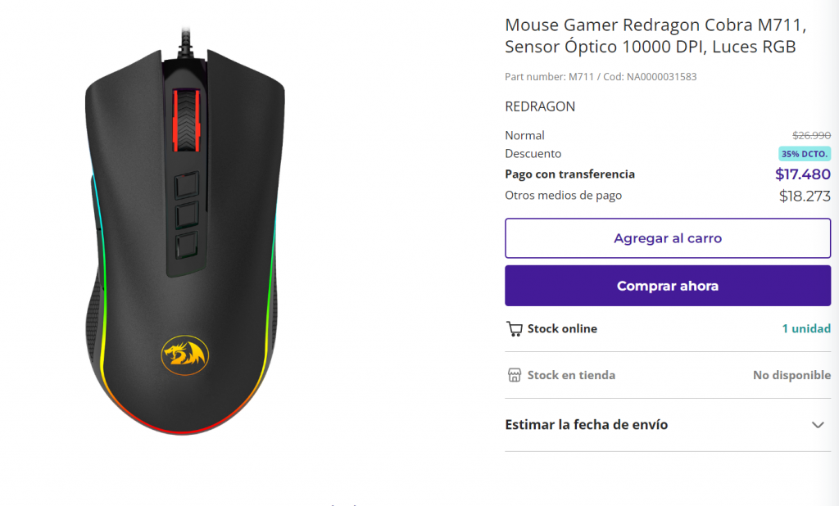Expand the chevron next to shipping date estimate
The height and width of the screenshot is (506, 839).
click(817, 425)
